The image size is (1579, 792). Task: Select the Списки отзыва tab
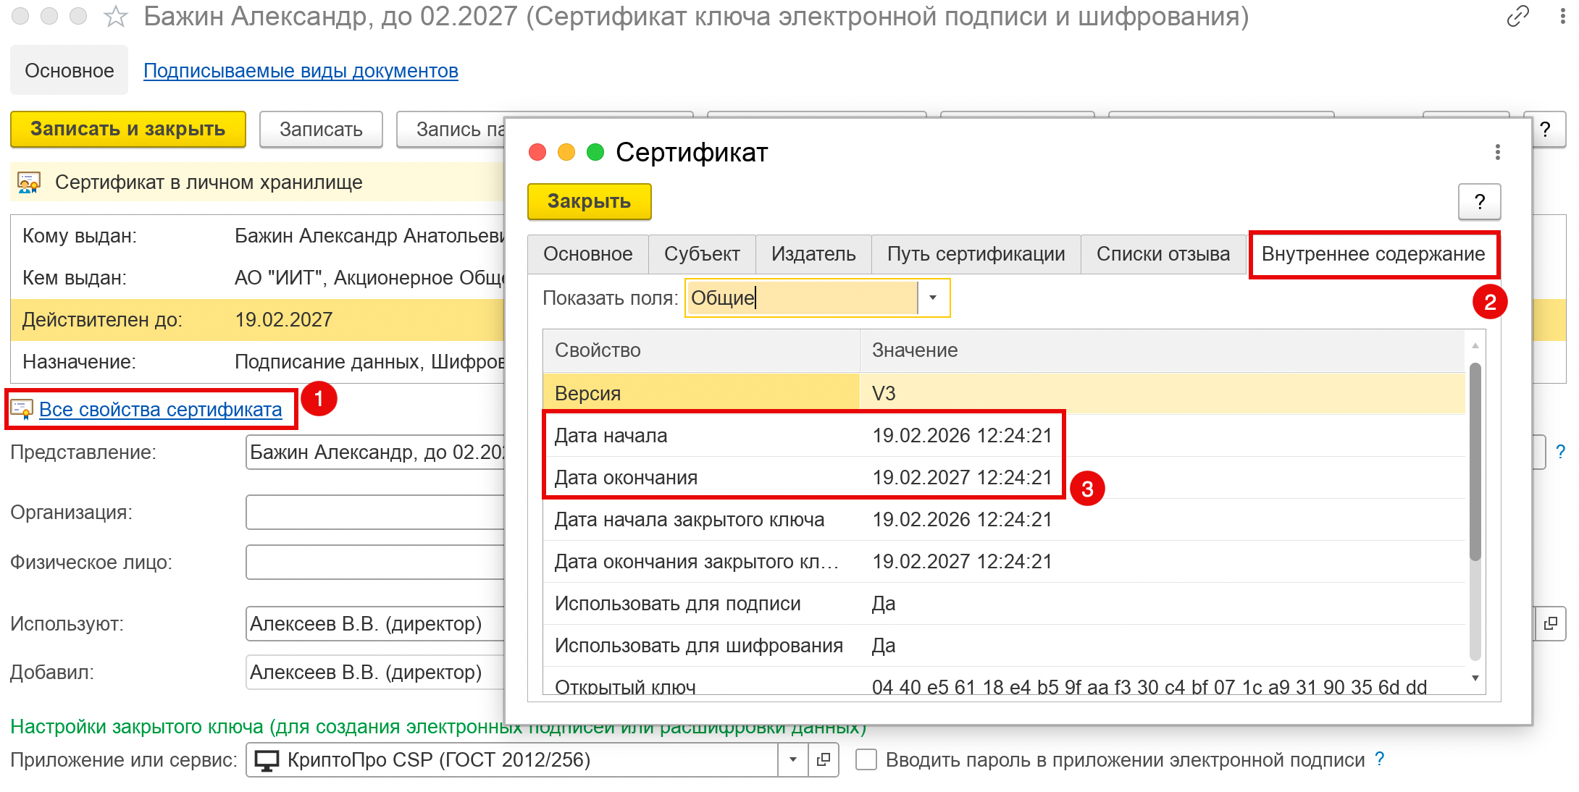pos(1163,254)
